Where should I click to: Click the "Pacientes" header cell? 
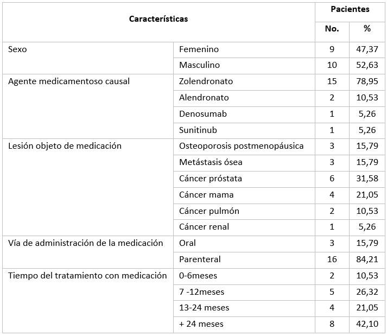(350, 9)
